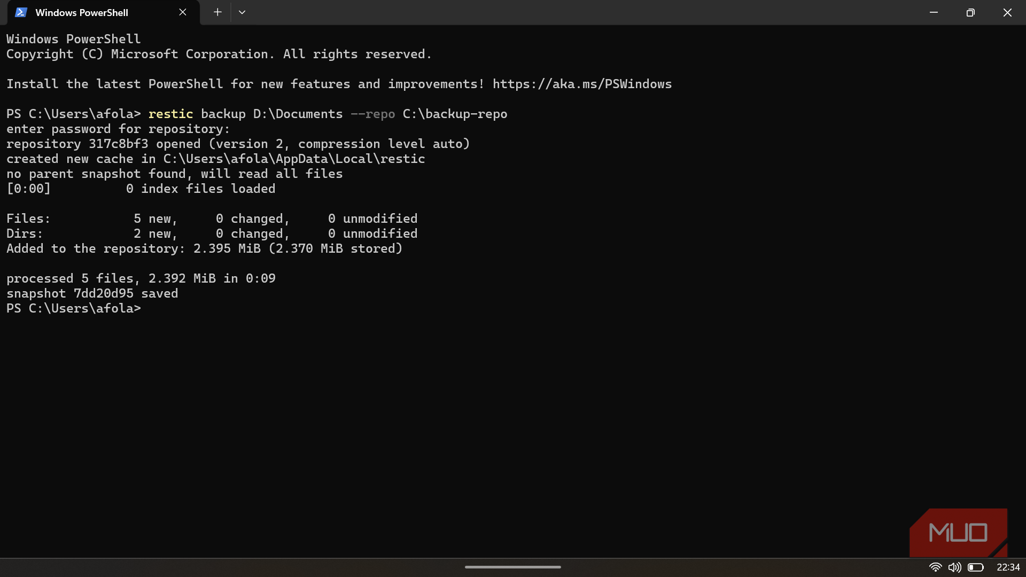The width and height of the screenshot is (1026, 577).
Task: Click the Wi-Fi toggle indicator in tray
Action: click(x=936, y=567)
